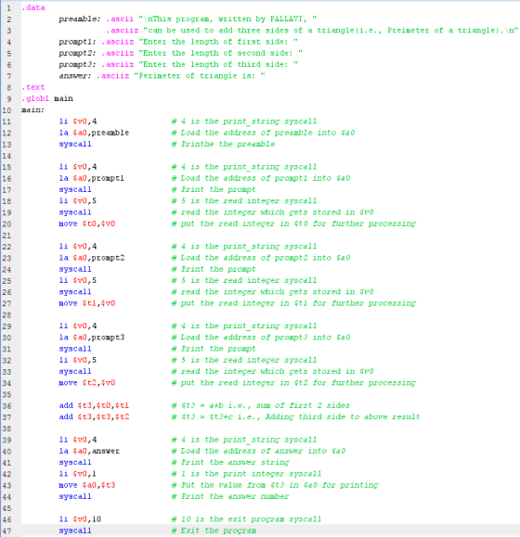Click 'la $a0,prompt2' instruction
Image resolution: width=520 pixels, height=537 pixels.
(92, 258)
